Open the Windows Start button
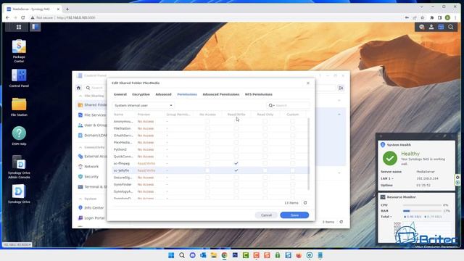This screenshot has width=464, height=261. tap(171, 255)
